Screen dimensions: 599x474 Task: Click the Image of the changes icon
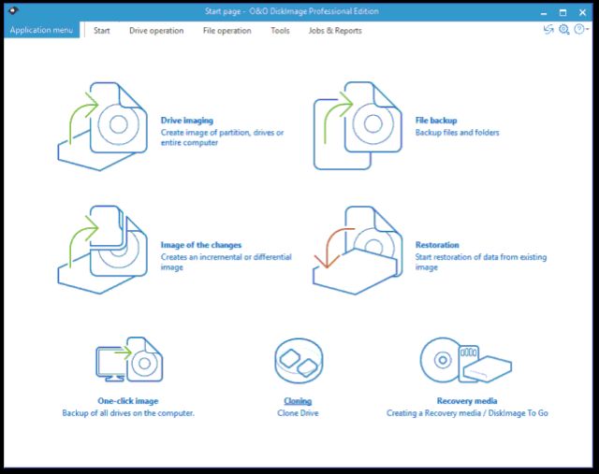pyautogui.click(x=102, y=250)
